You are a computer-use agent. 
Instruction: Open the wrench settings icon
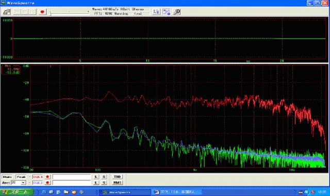point(176,12)
